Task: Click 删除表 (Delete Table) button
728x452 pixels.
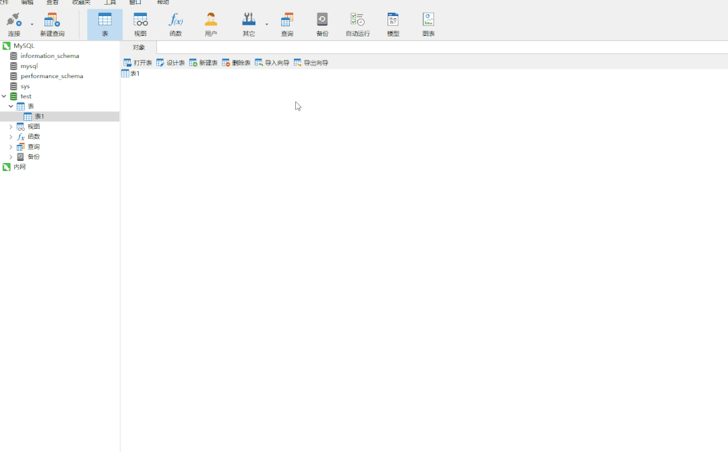Action: [237, 63]
